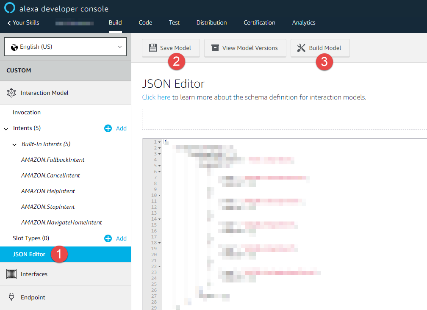The height and width of the screenshot is (310, 427).
Task: Click the Built-In Intents (5) label
Action: 46,144
